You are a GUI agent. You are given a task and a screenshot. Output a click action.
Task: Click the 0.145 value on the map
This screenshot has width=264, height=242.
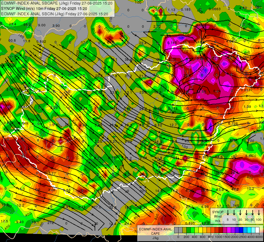(172, 43)
